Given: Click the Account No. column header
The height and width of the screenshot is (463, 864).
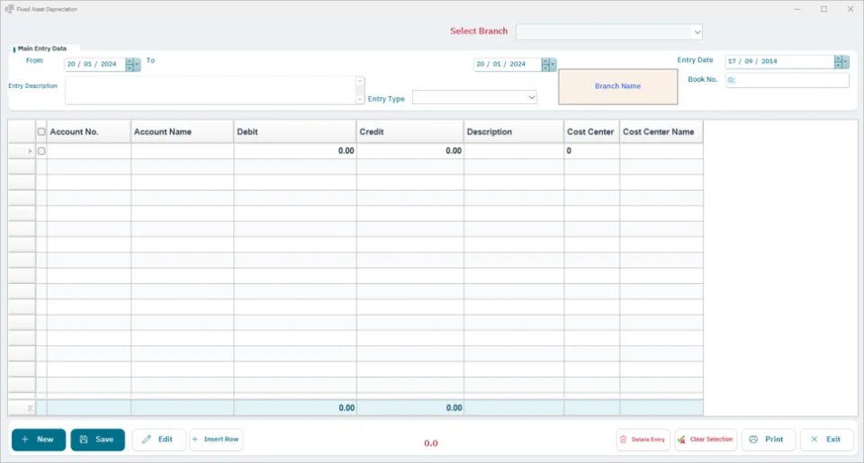Looking at the screenshot, I should pyautogui.click(x=89, y=131).
